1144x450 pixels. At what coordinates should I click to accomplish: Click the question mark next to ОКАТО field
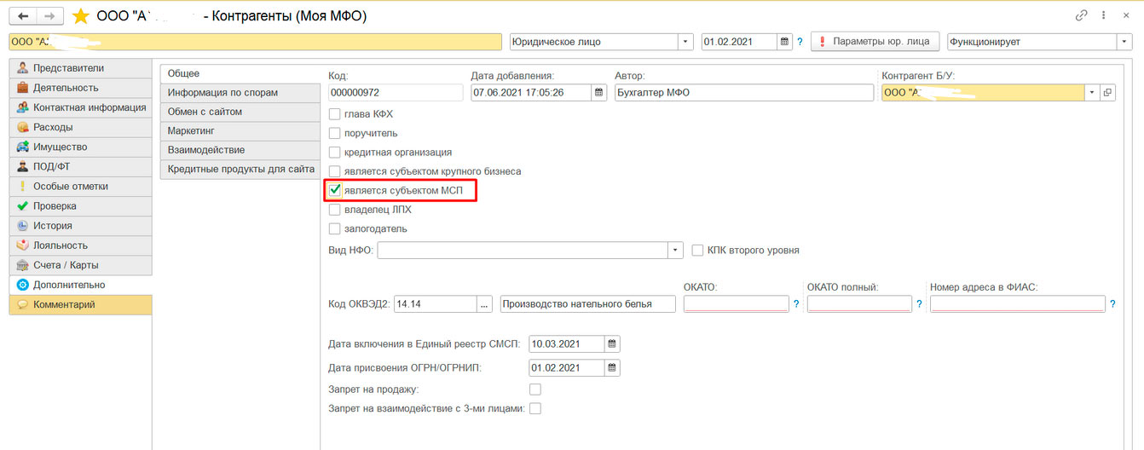tap(796, 304)
